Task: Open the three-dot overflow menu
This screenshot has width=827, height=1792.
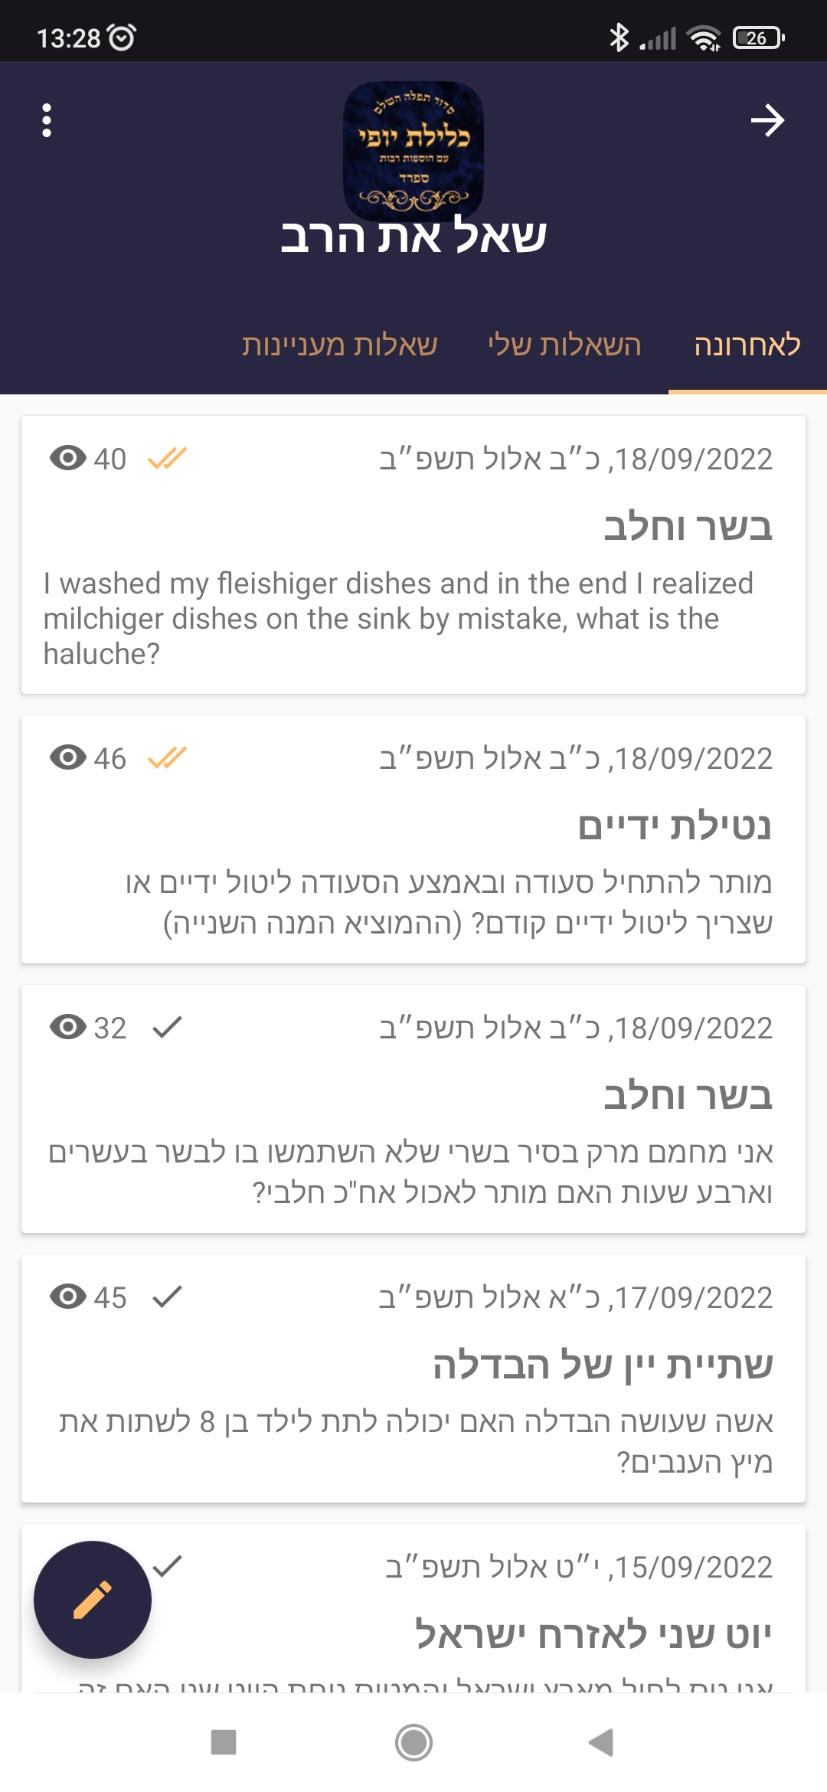Action: (47, 120)
